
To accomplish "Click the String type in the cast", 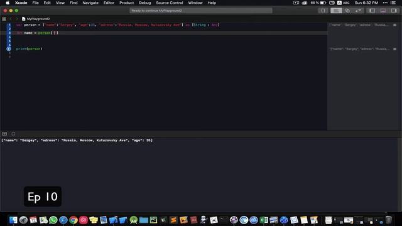I will [200, 25].
